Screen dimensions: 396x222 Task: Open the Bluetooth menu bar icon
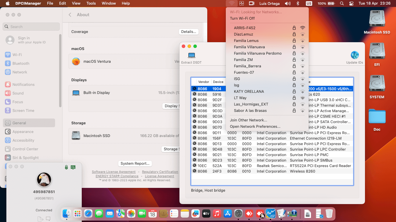(x=298, y=3)
